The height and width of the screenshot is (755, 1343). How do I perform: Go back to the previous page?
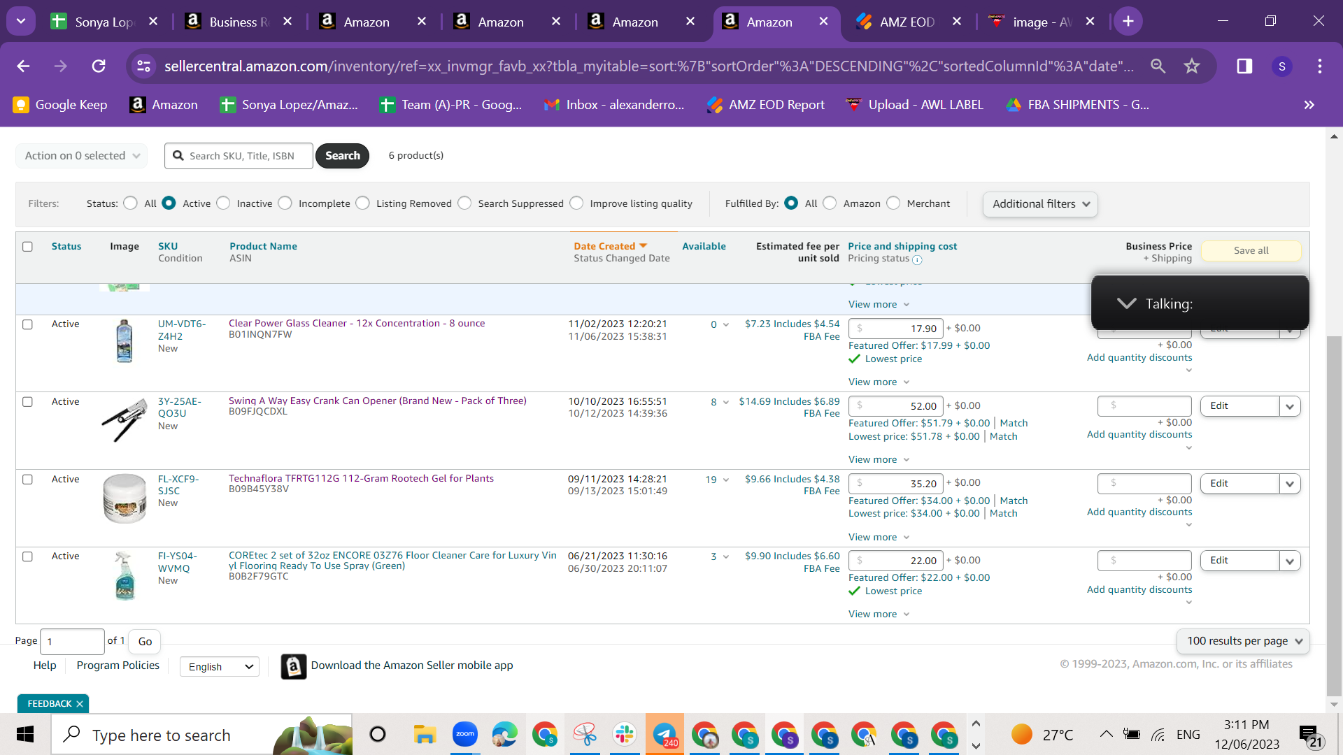pos(23,66)
